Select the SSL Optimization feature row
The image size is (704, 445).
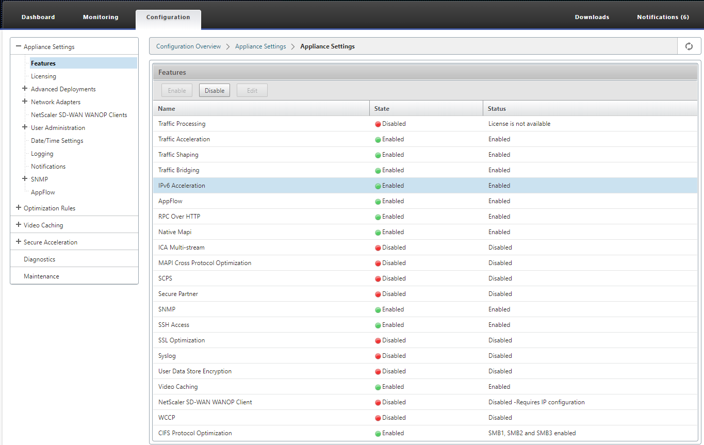click(x=425, y=340)
